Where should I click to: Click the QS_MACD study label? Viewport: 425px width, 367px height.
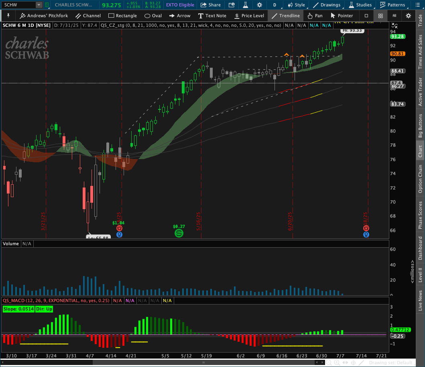tap(56, 300)
